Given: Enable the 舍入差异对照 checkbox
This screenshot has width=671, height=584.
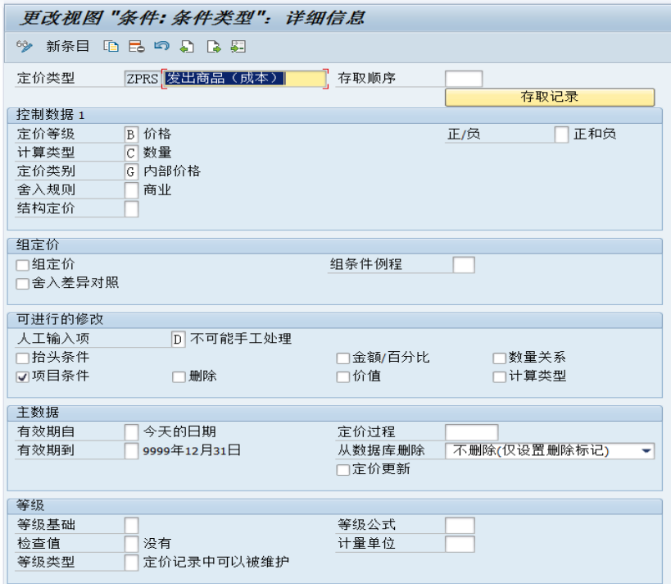Looking at the screenshot, I should [x=22, y=284].
